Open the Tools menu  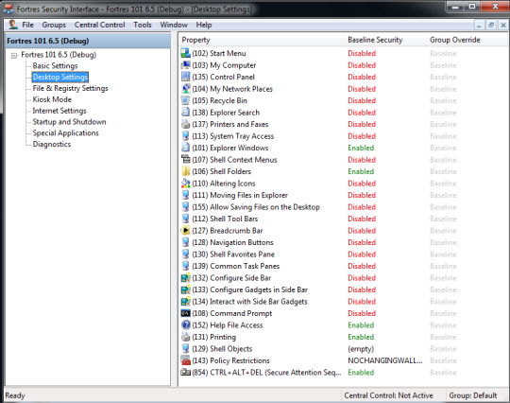click(143, 25)
